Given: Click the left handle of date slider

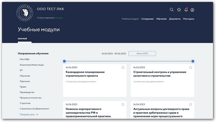Looking at the screenshot, I should point(64,61).
